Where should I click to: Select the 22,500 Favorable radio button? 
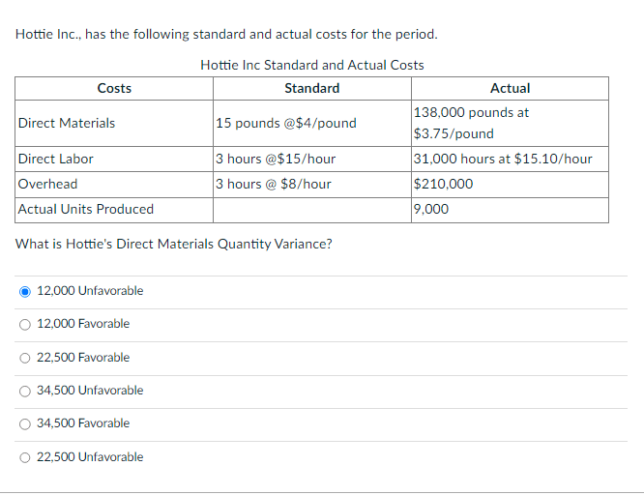(x=25, y=359)
